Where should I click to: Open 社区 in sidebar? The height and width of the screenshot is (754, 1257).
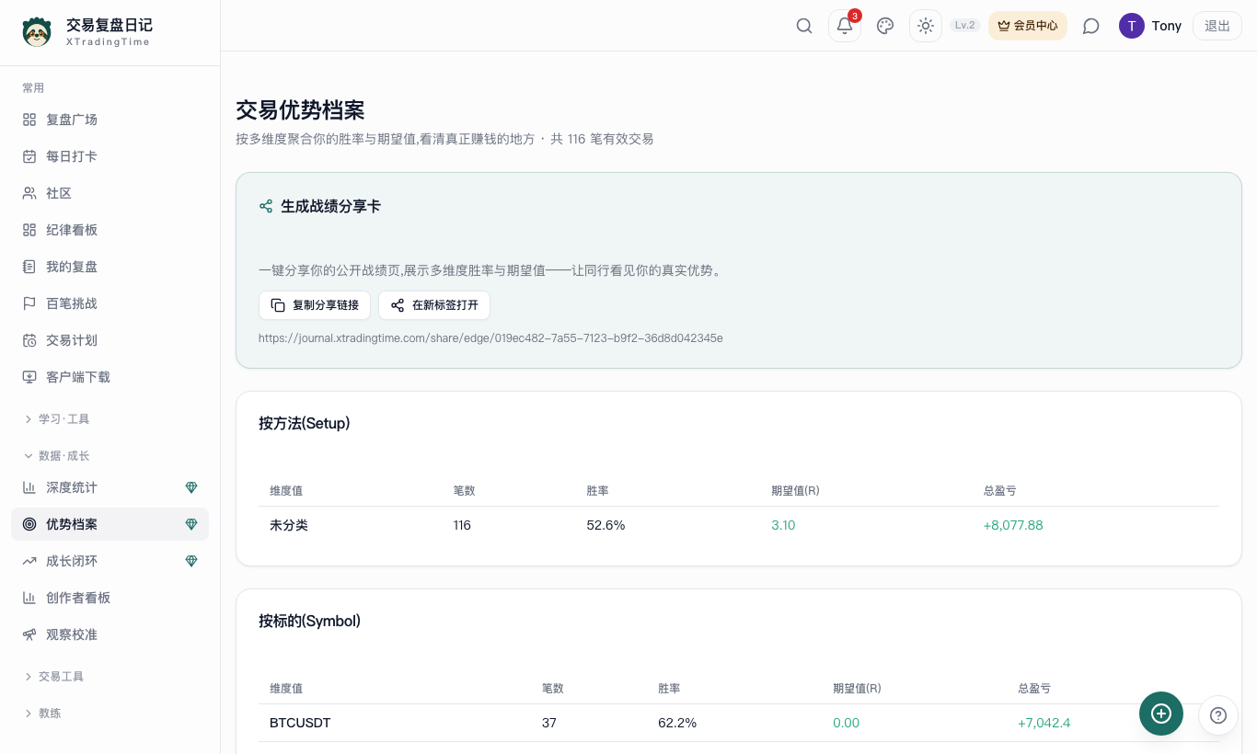click(x=110, y=193)
